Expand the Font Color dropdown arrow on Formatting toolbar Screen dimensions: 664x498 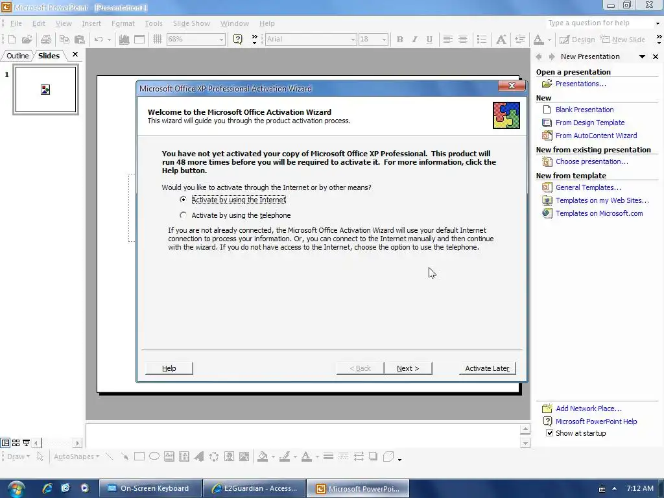(x=549, y=40)
